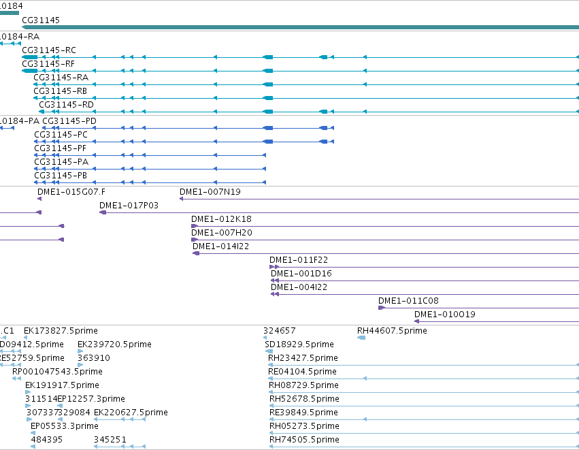The height and width of the screenshot is (450, 579).
Task: Select BAC clone DME1-007N19
Action: click(x=210, y=192)
